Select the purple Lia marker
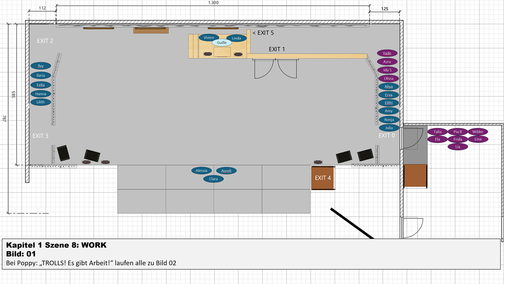The width and height of the screenshot is (505, 284). pos(458,147)
